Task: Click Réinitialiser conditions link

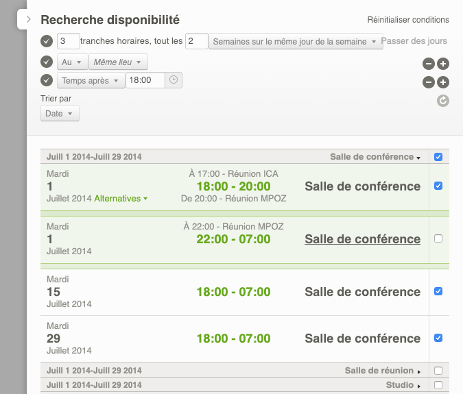Action: [x=408, y=20]
